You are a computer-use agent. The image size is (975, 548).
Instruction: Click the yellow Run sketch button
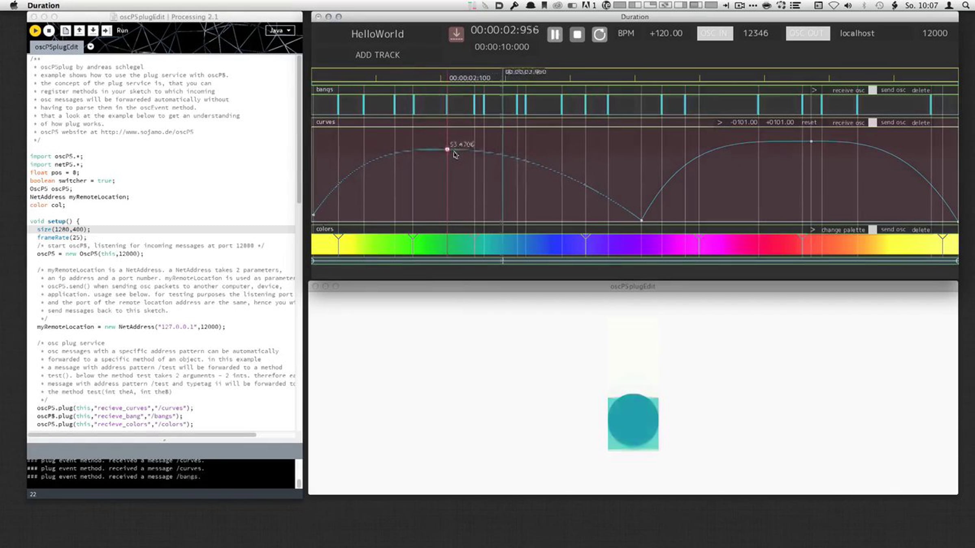pyautogui.click(x=35, y=30)
